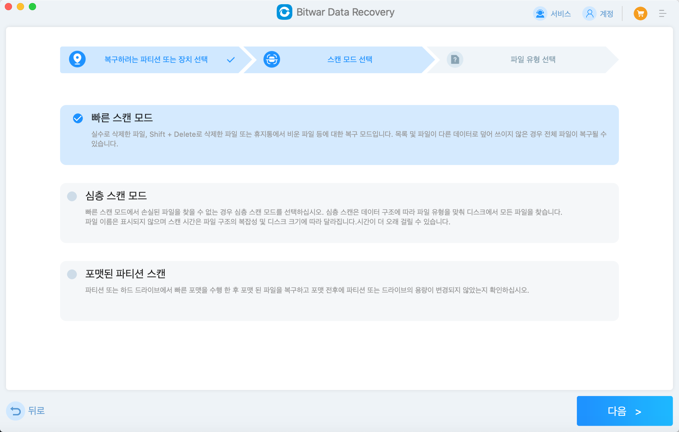Jump to 파일 유형 선택 step
Viewport: 679px width, 432px height.
[533, 59]
